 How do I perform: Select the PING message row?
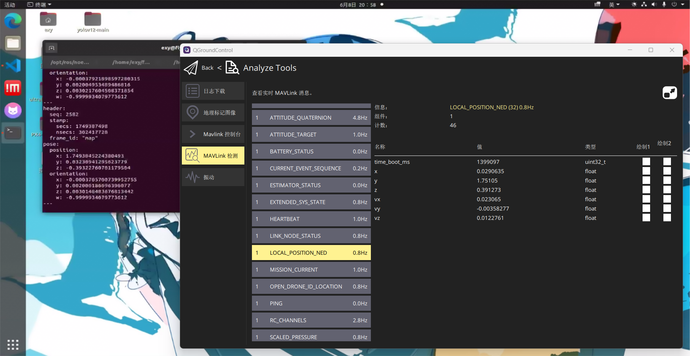(311, 303)
